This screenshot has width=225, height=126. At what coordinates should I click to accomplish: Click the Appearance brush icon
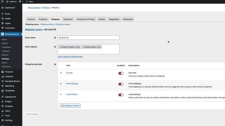pos(2,97)
